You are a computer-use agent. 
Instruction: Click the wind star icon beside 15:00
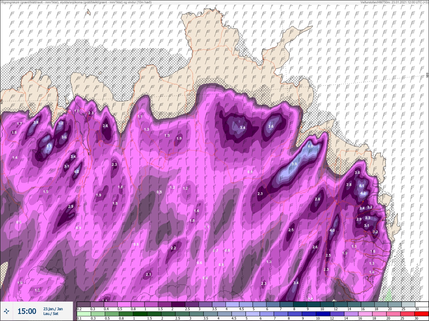(7, 312)
